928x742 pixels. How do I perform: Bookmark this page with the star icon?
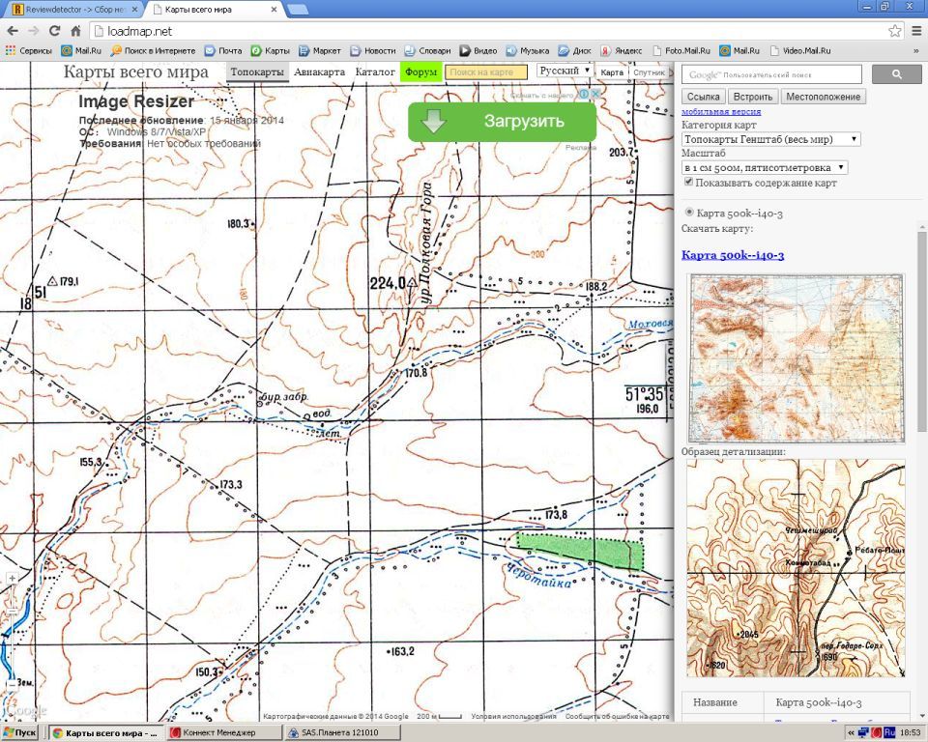pos(895,31)
